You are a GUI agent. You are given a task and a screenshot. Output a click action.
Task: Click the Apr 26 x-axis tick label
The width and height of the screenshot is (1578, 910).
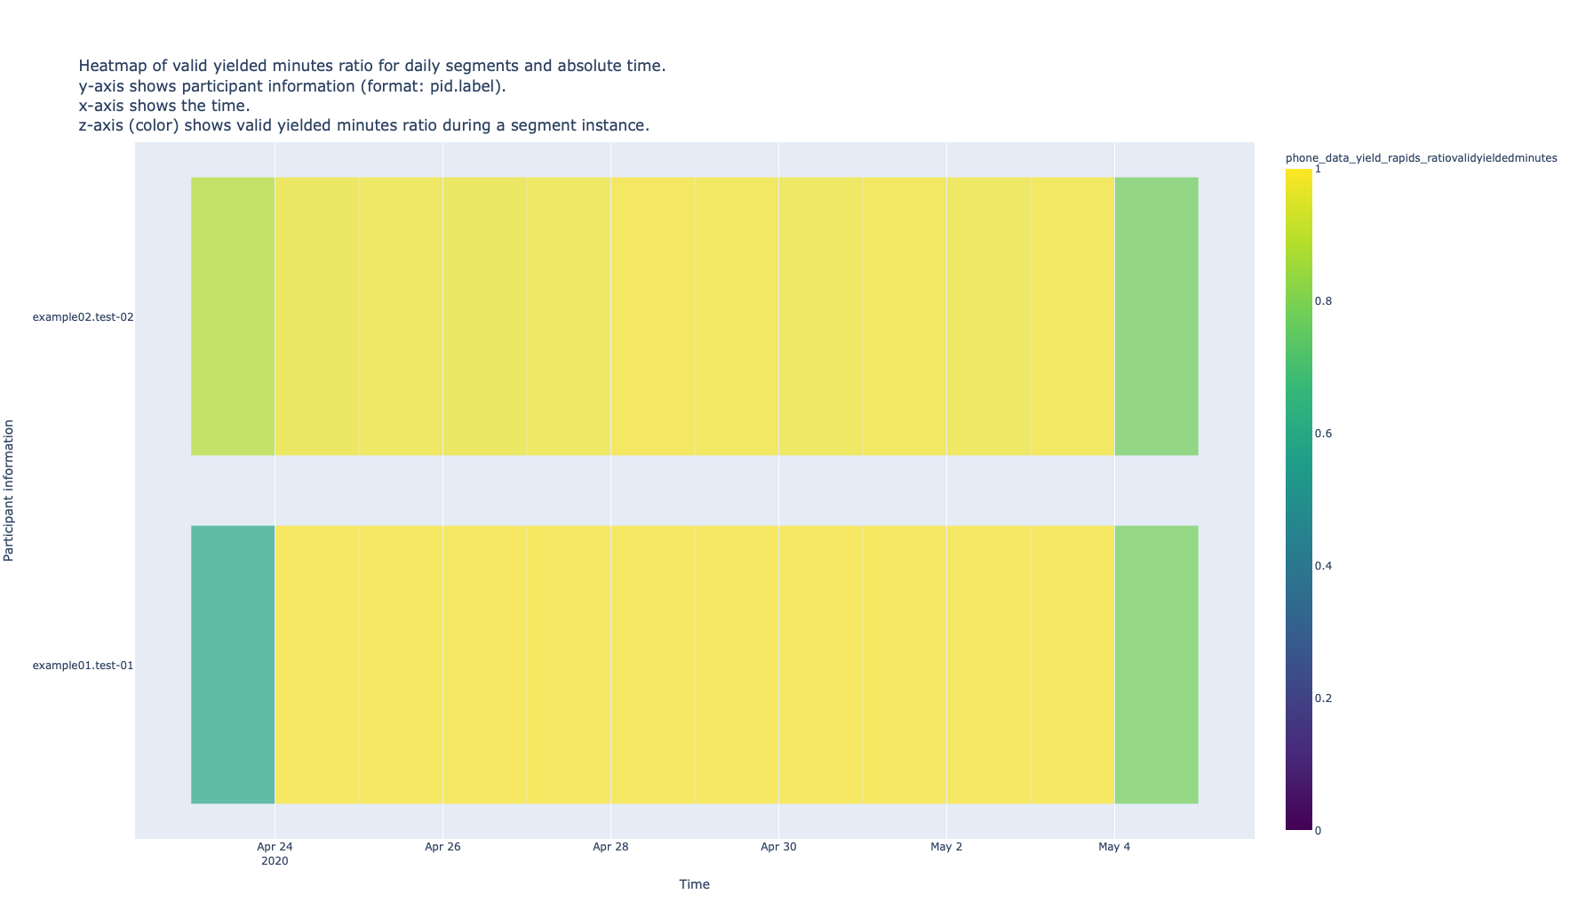[442, 847]
